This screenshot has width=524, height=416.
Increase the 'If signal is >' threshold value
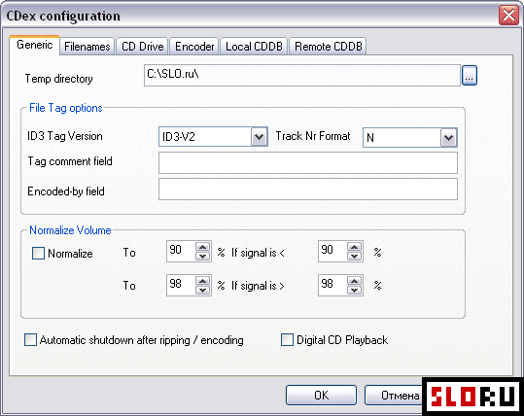(354, 281)
